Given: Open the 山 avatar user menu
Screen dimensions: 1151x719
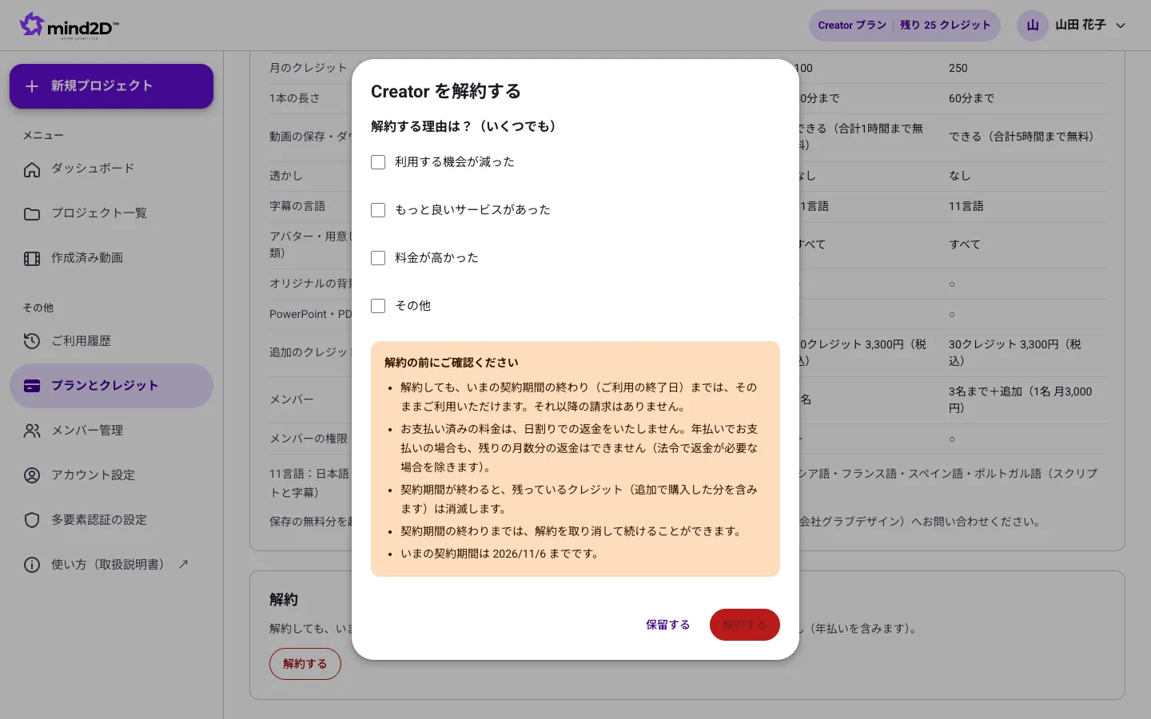Looking at the screenshot, I should 1033,26.
